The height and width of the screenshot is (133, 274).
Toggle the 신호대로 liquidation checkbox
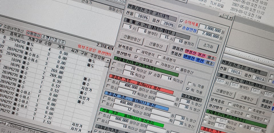[x=136, y=57]
